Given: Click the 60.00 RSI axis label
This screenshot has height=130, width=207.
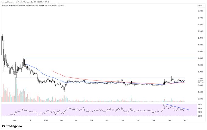Looking at the screenshot, I should pyautogui.click(x=200, y=108).
